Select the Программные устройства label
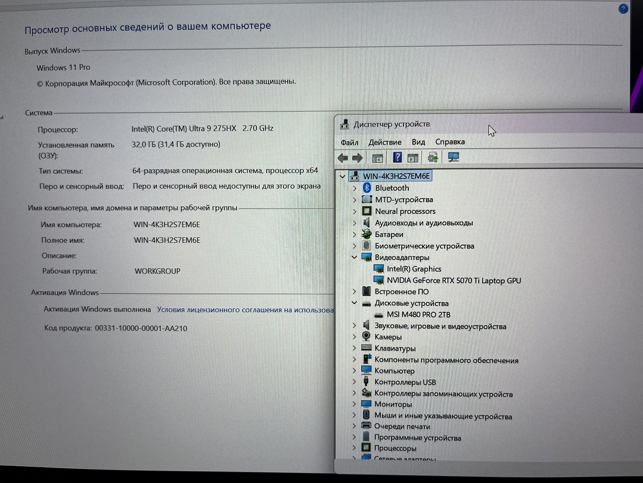 417,438
